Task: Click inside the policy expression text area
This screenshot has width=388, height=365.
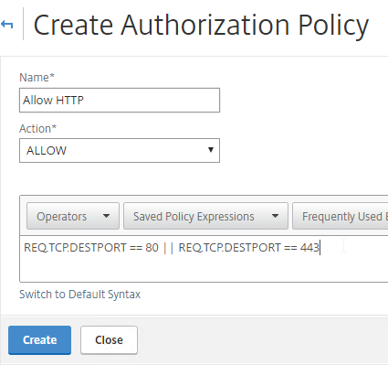Action: [204, 259]
